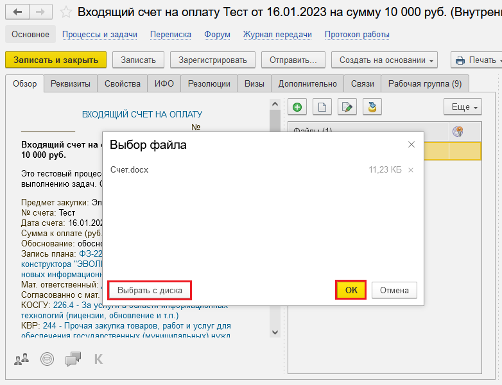Expand the Еще dropdown menu

(x=462, y=107)
